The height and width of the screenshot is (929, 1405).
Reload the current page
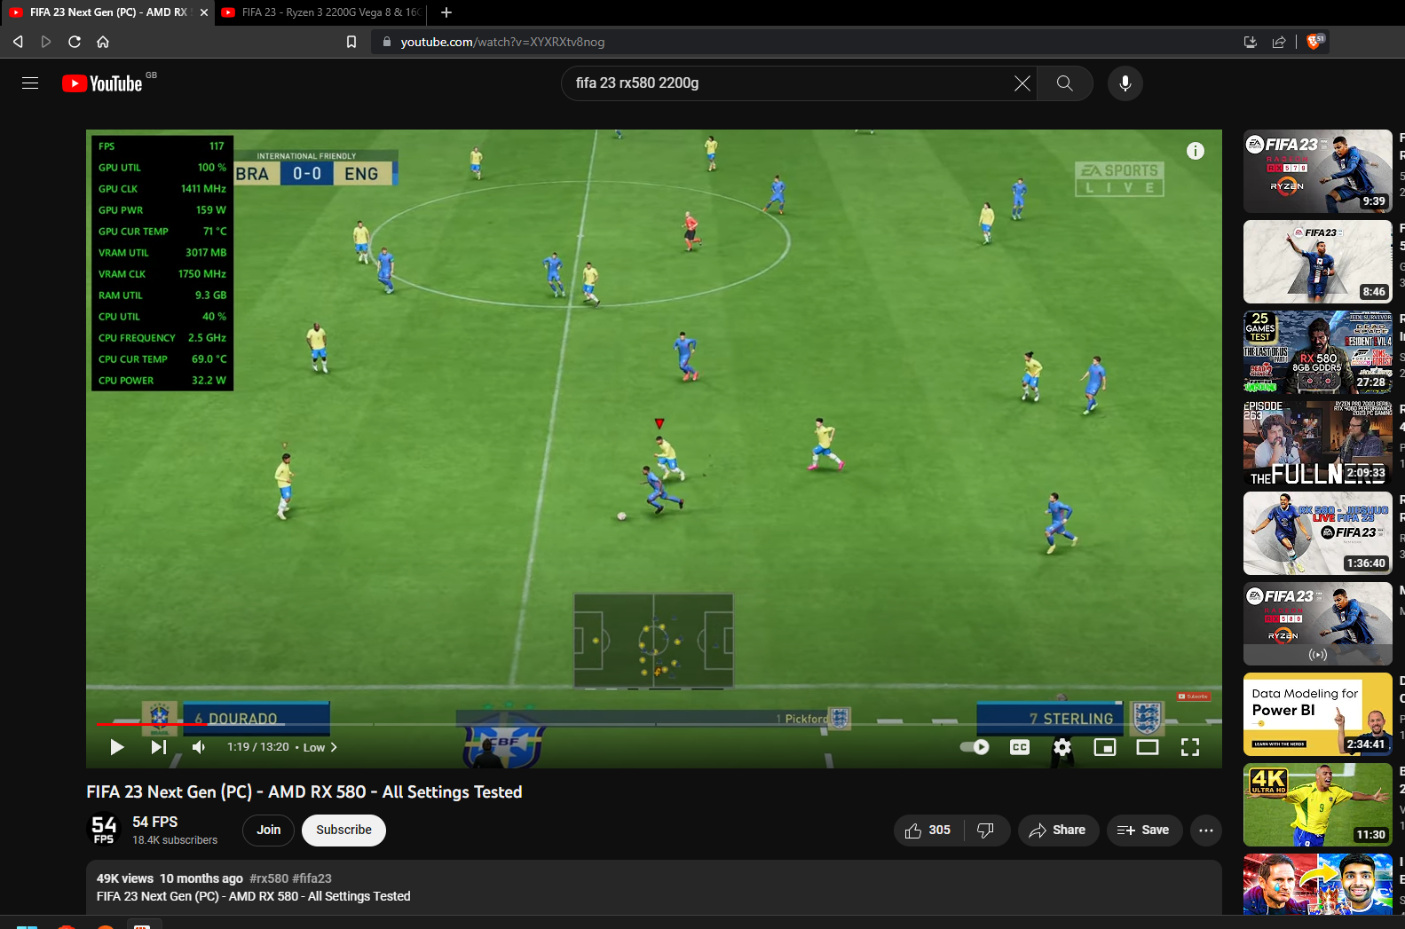click(75, 42)
